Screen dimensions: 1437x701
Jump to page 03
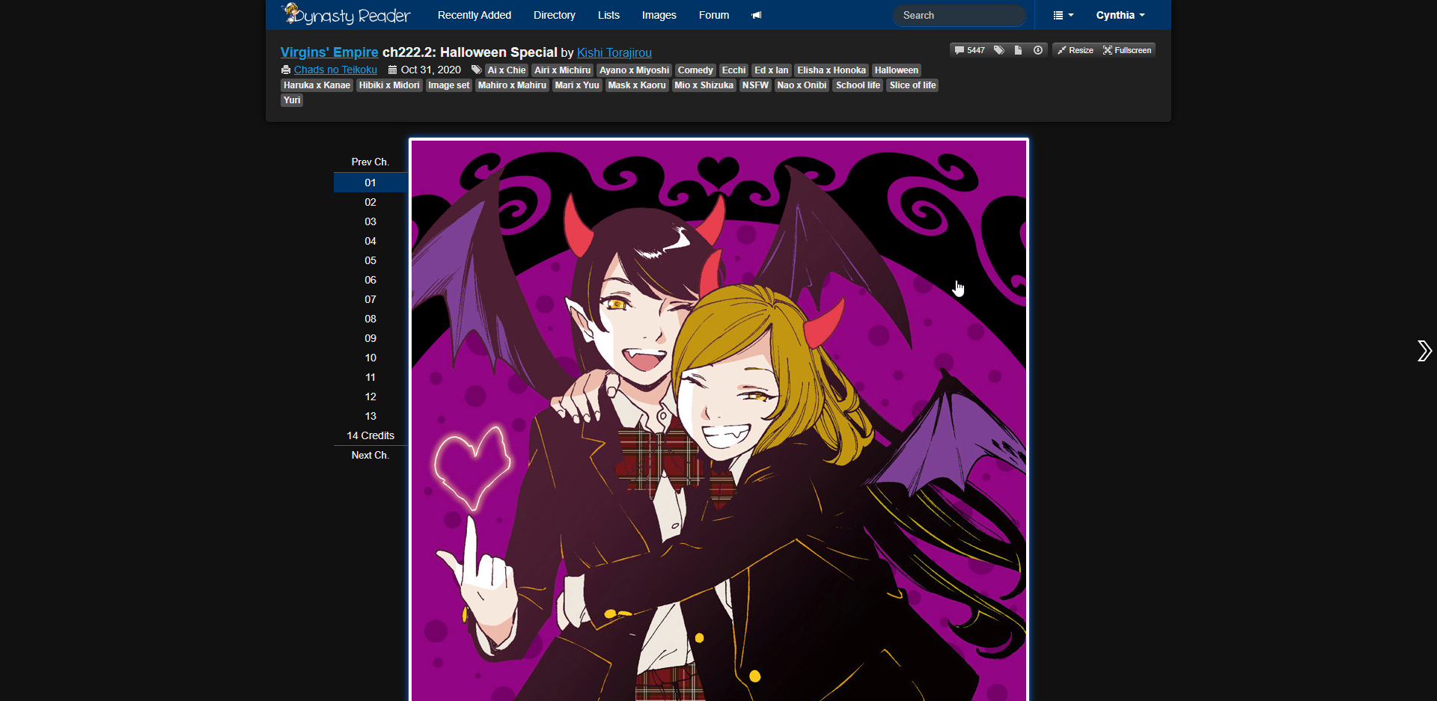[x=370, y=221]
